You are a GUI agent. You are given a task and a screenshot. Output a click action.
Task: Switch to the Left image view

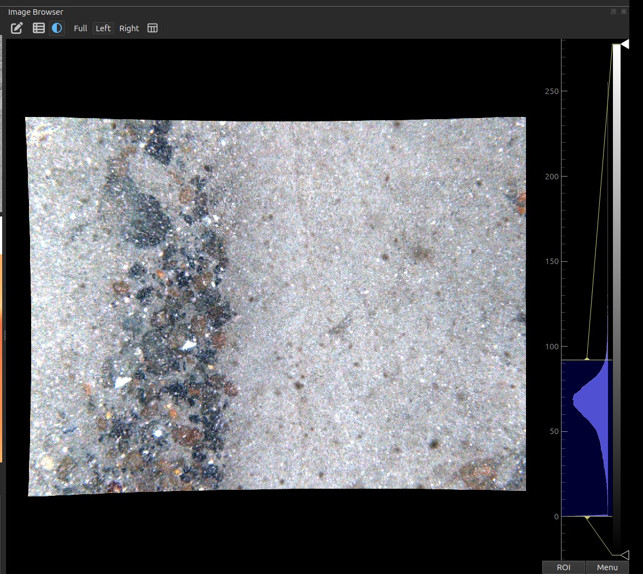click(103, 28)
